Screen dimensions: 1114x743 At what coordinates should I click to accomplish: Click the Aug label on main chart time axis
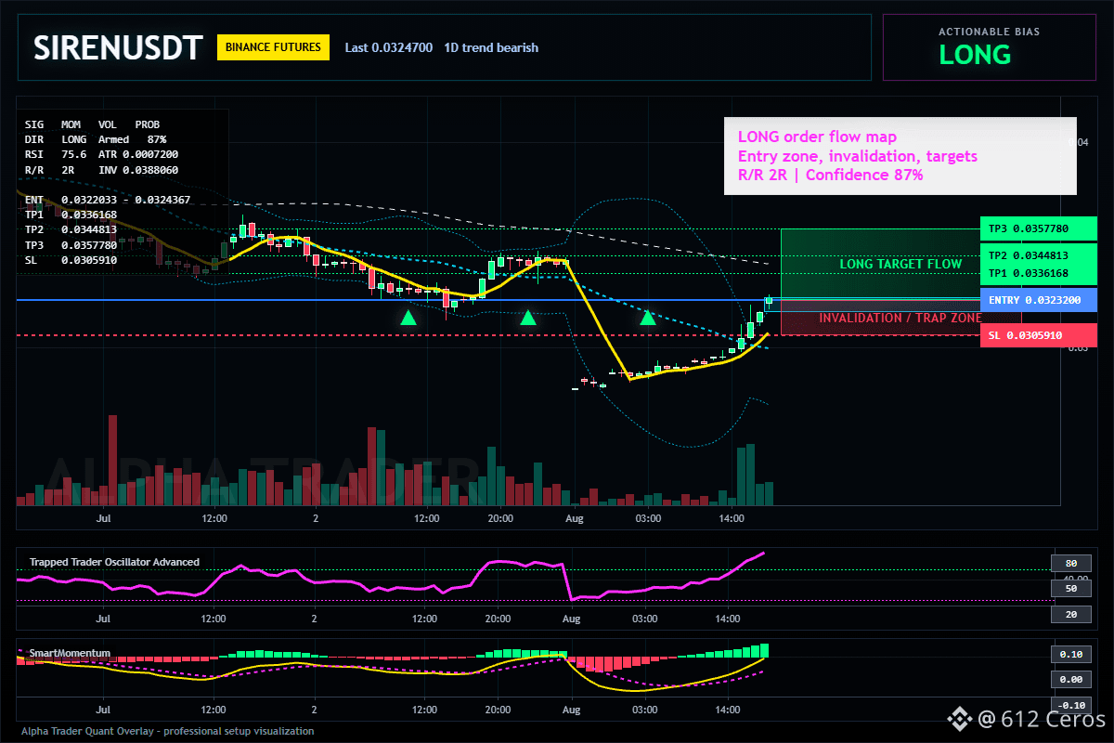573,518
